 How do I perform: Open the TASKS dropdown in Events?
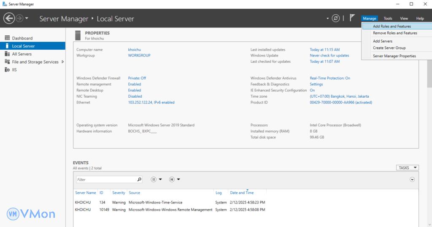(407, 168)
